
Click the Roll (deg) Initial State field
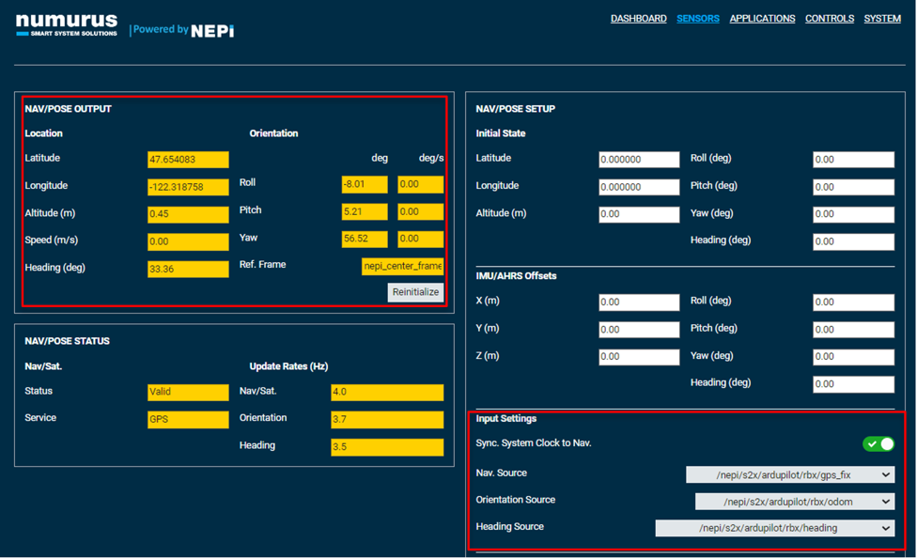point(853,159)
